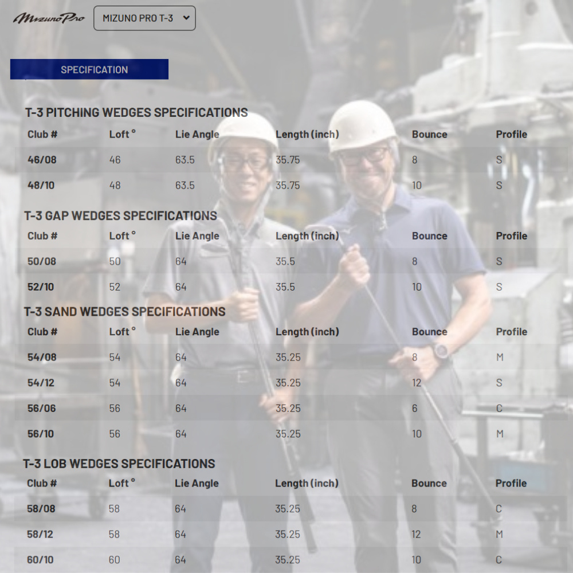Select the 58/12 lob wedge club label
This screenshot has height=573, width=573.
(40, 534)
